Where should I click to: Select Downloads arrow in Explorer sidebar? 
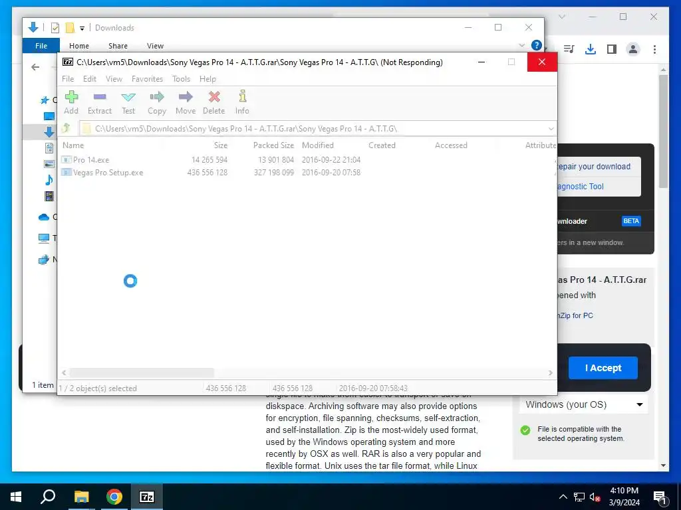tap(49, 132)
